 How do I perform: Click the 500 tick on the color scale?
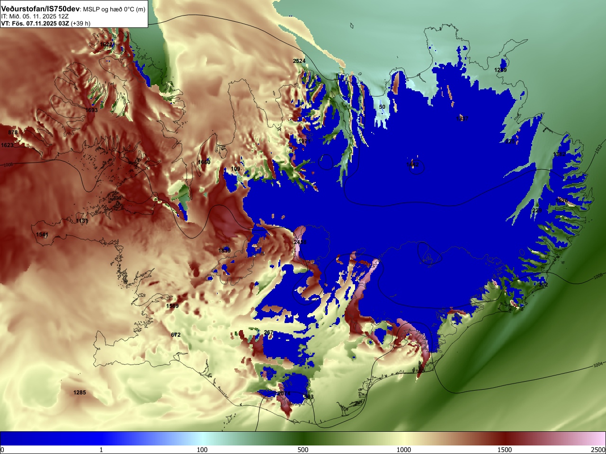pyautogui.click(x=303, y=450)
